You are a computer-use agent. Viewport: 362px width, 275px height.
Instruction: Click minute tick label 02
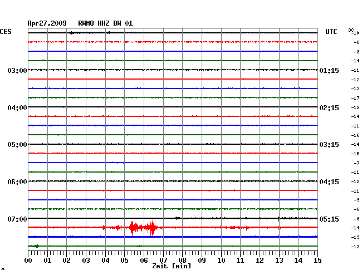(66, 261)
